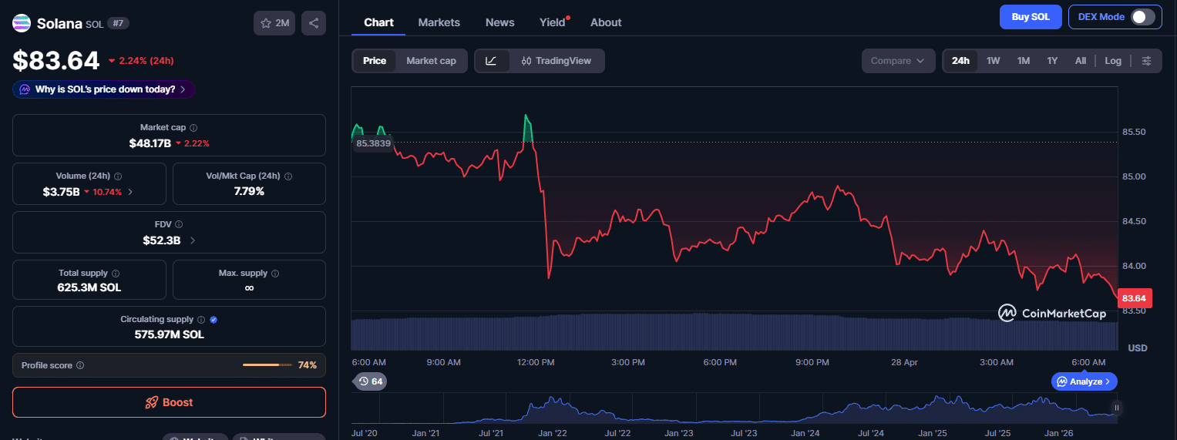Open "Why is SOL's price down today?"
The height and width of the screenshot is (440, 1177).
click(x=104, y=89)
